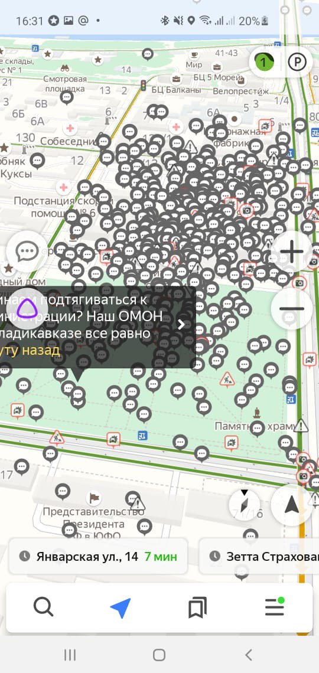Open the bookmarks tab
Screen dimensions: 319x673
point(197,607)
